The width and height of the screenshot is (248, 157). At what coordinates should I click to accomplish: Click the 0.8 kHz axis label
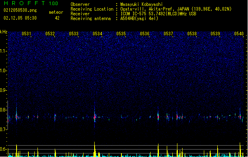click(x=3, y=110)
